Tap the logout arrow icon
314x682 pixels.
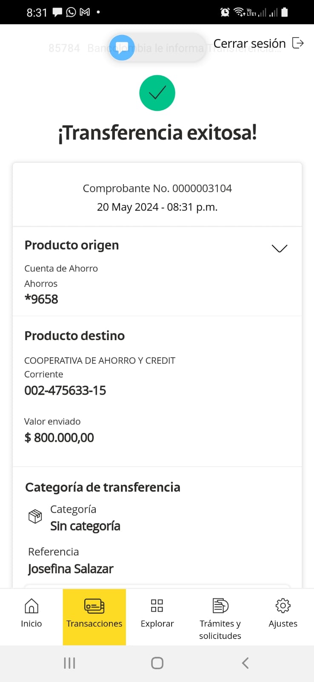(298, 43)
